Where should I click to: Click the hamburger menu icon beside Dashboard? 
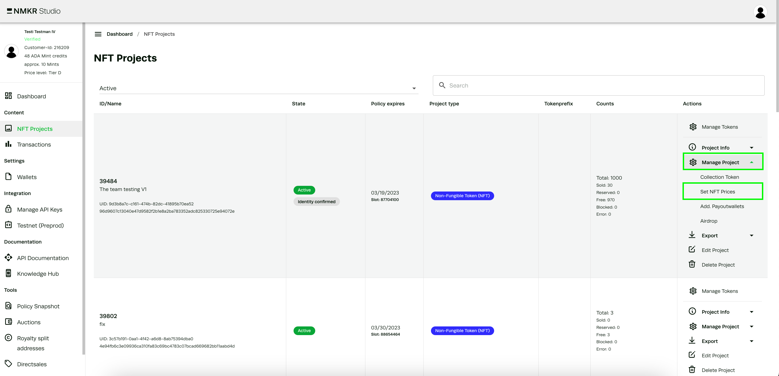pyautogui.click(x=98, y=34)
